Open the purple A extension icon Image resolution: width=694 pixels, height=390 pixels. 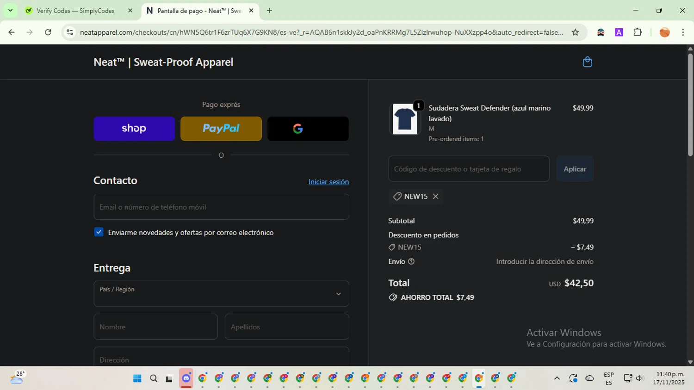point(619,32)
